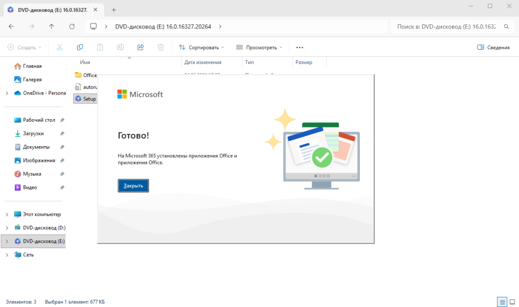Image resolution: width=519 pixels, height=307 pixels.
Task: Click the pin icon next to Загрузки
Action: 62,133
